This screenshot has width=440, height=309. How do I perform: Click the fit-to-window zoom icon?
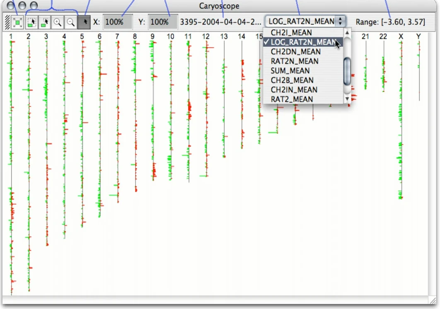click(x=17, y=22)
